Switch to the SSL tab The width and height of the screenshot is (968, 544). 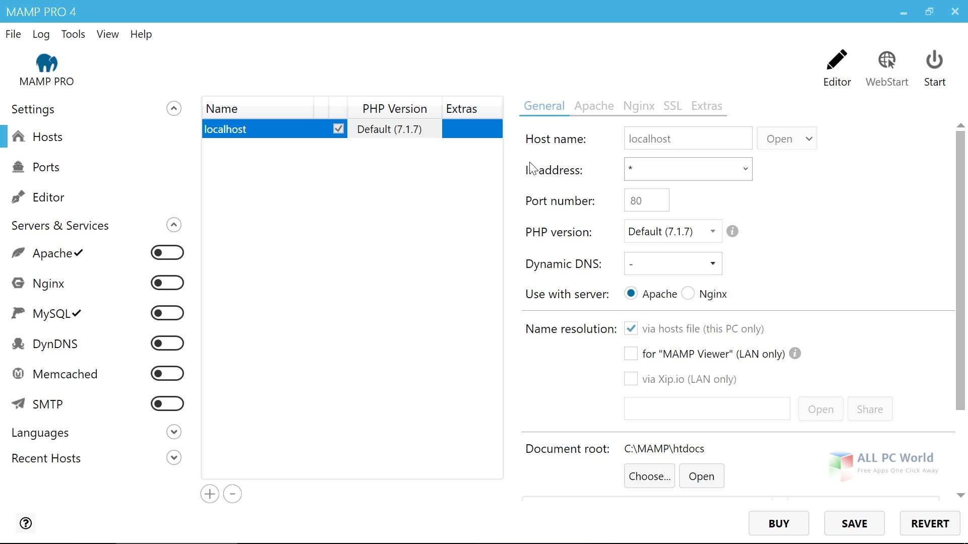pyautogui.click(x=672, y=105)
